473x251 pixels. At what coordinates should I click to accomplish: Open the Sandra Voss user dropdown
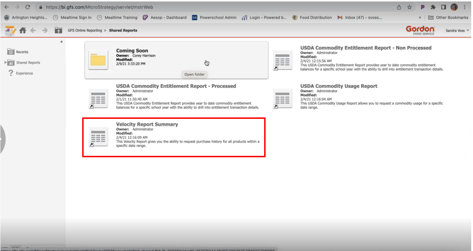(x=457, y=31)
